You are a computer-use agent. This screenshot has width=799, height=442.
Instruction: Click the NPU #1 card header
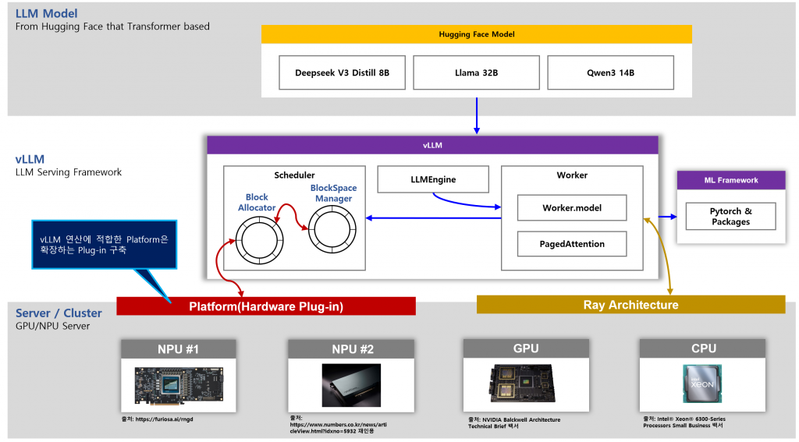[x=179, y=349]
